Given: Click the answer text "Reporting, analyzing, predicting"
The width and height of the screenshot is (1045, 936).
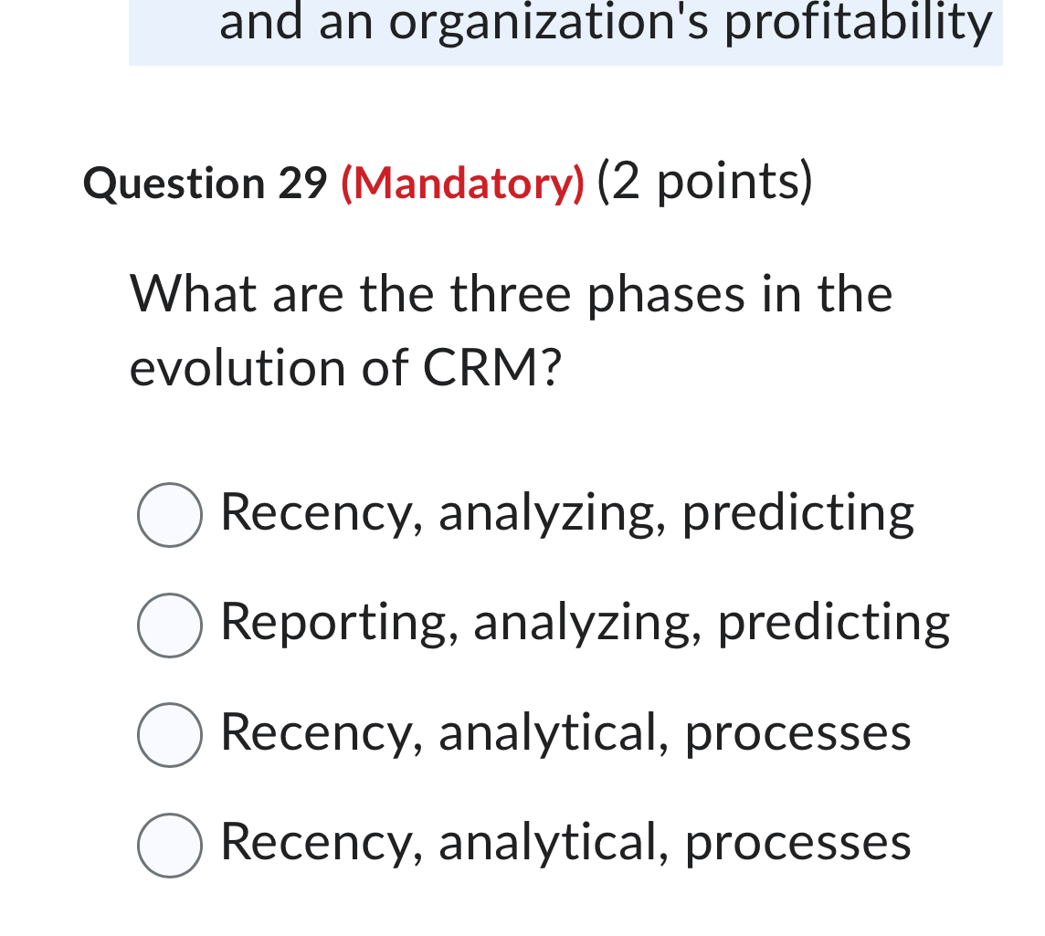Looking at the screenshot, I should pyautogui.click(x=584, y=623).
